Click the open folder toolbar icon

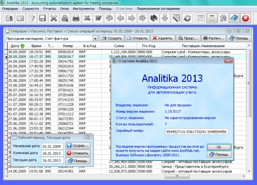tap(20, 18)
